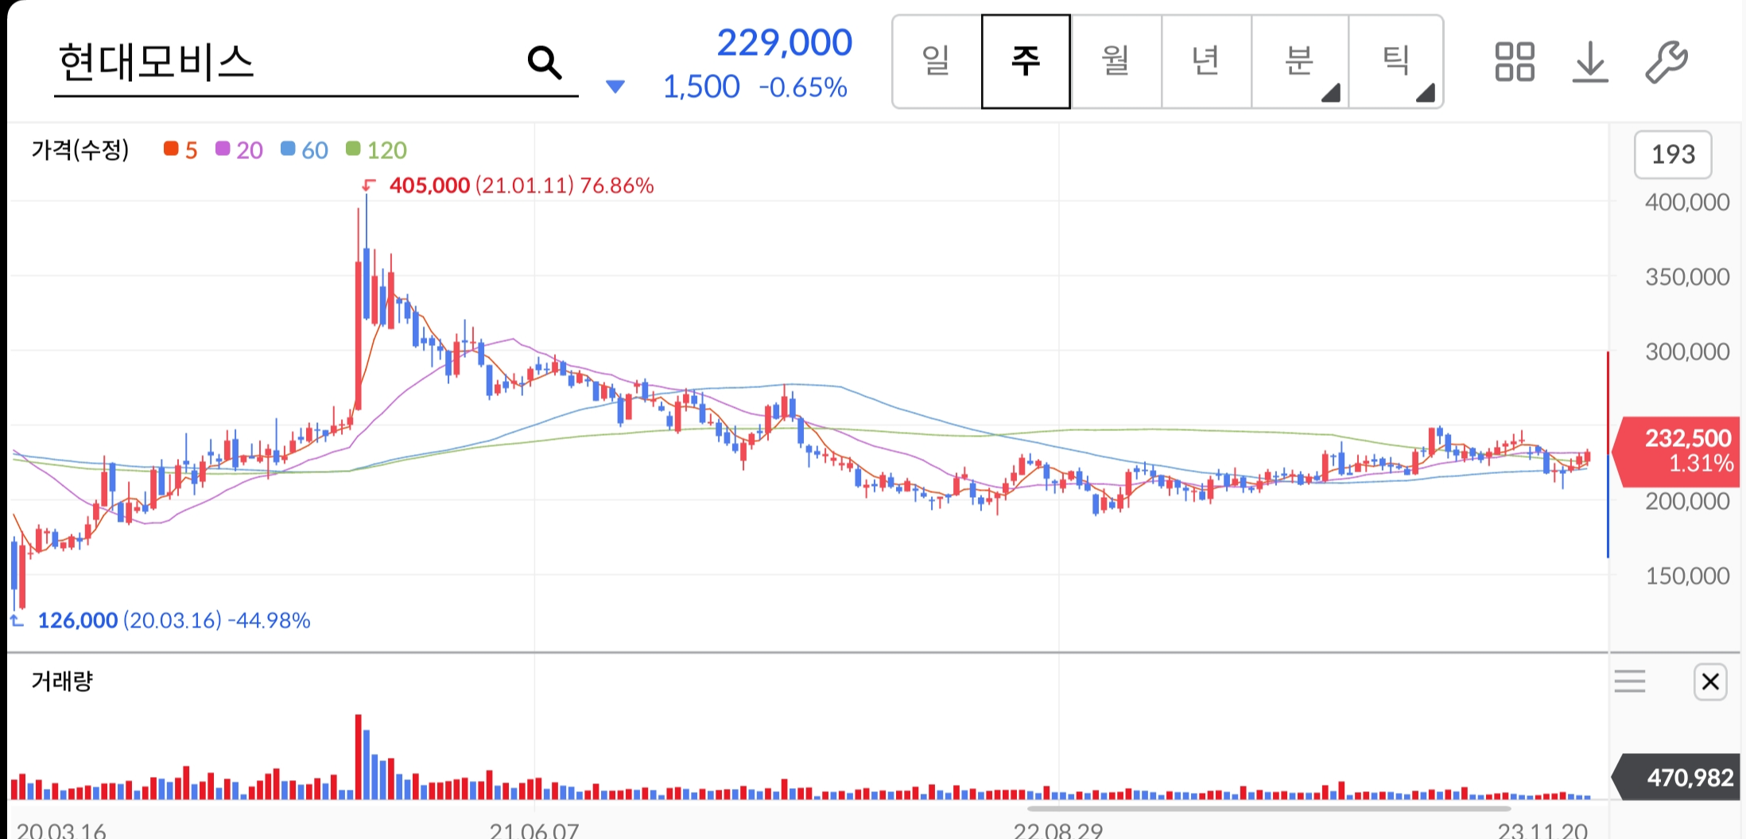
Task: Click the 21.06.07 date axis label
Action: point(534,829)
